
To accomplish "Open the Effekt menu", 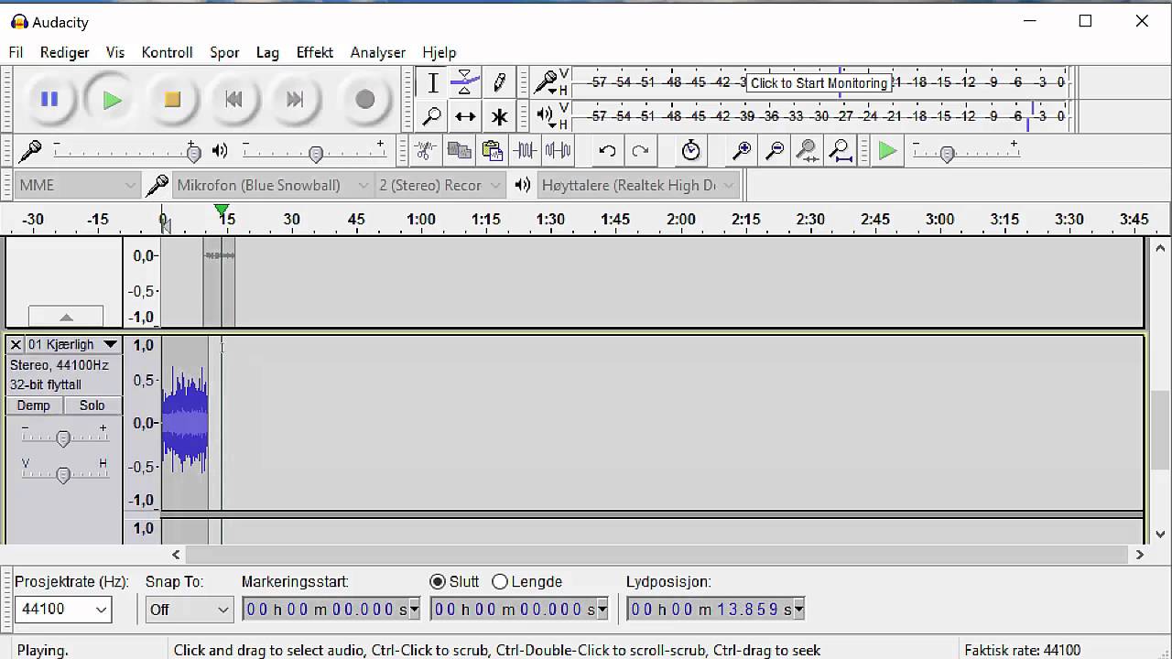I will click(x=314, y=52).
